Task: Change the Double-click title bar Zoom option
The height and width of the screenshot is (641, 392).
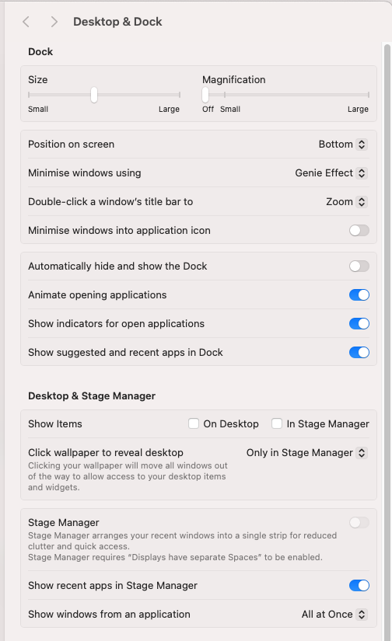Action: coord(347,201)
